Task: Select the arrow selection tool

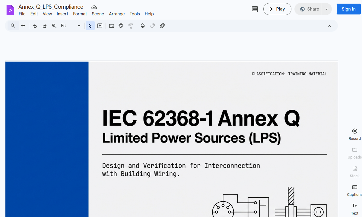Action: [x=90, y=26]
